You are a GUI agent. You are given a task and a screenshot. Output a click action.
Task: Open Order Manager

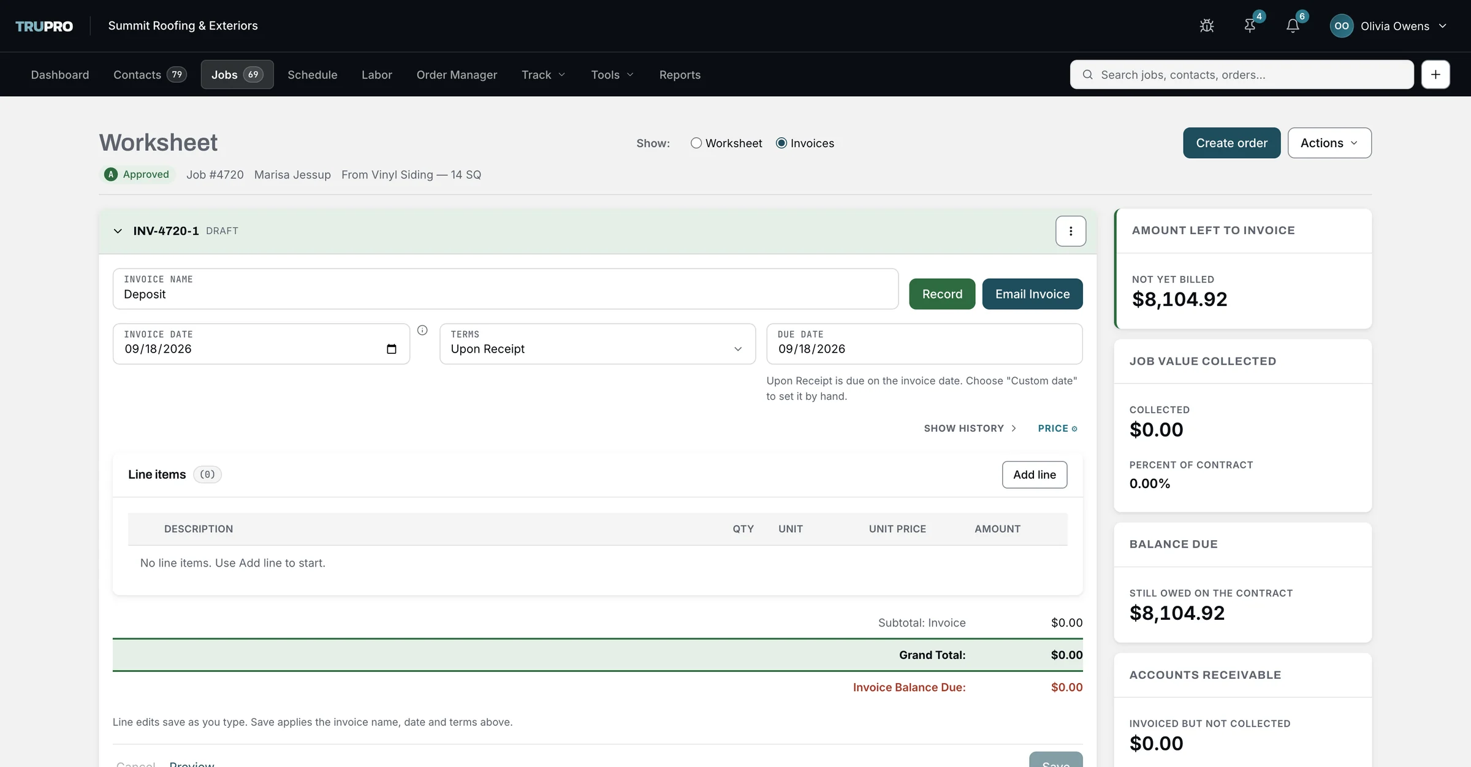coord(457,74)
